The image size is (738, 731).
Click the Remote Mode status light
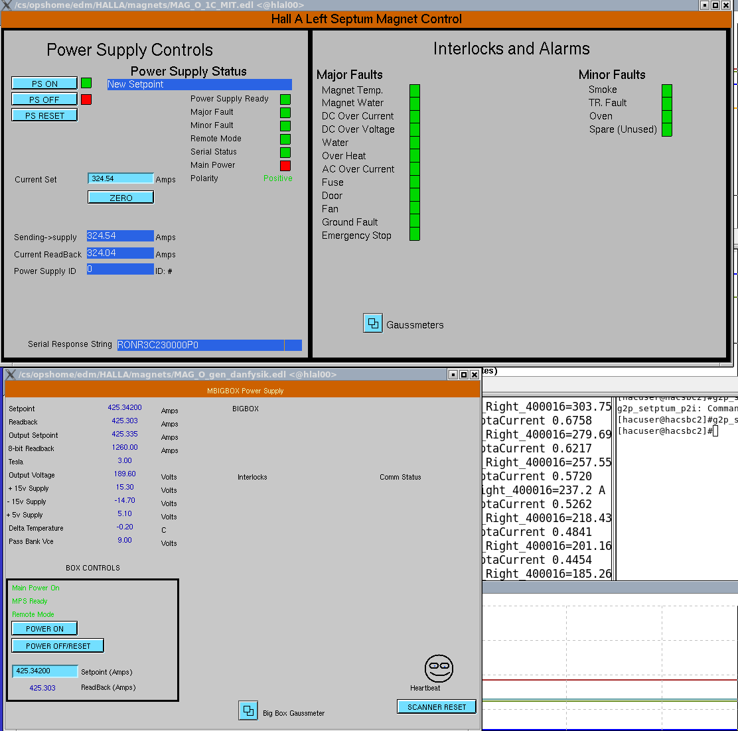(x=285, y=139)
